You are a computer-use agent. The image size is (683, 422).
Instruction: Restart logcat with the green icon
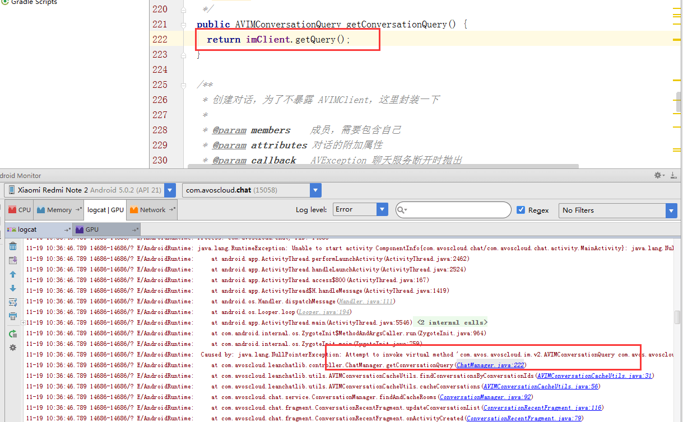tap(12, 334)
